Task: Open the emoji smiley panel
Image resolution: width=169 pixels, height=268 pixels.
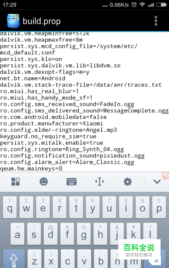Action: 44,181
